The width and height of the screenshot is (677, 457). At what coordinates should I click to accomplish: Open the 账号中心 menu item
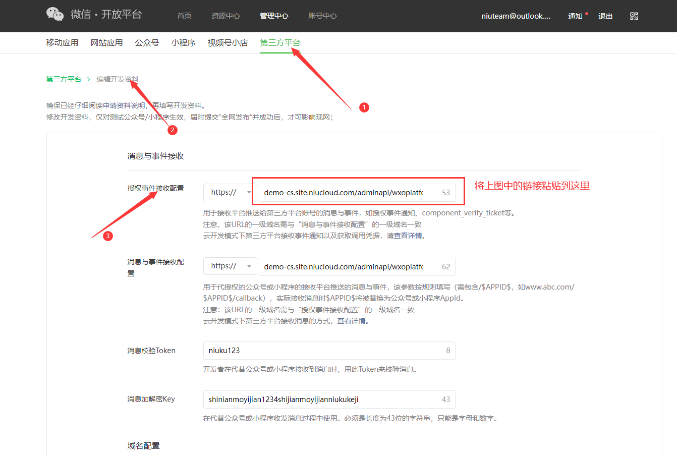(322, 16)
